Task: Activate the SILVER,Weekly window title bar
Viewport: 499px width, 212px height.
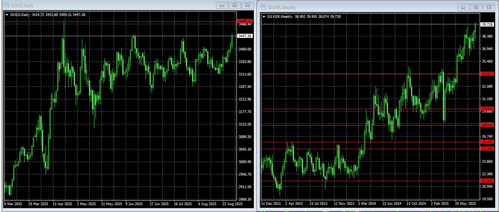Action: 360,7
